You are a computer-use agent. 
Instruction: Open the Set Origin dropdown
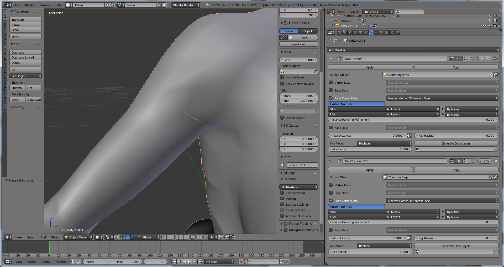[25, 76]
